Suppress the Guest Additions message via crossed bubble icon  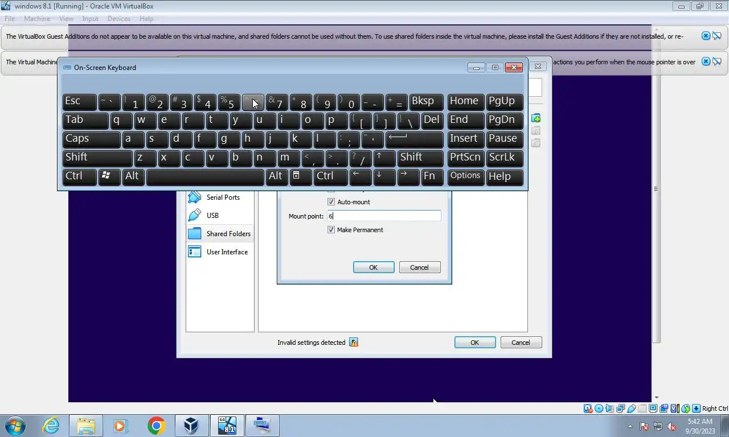pyautogui.click(x=717, y=36)
